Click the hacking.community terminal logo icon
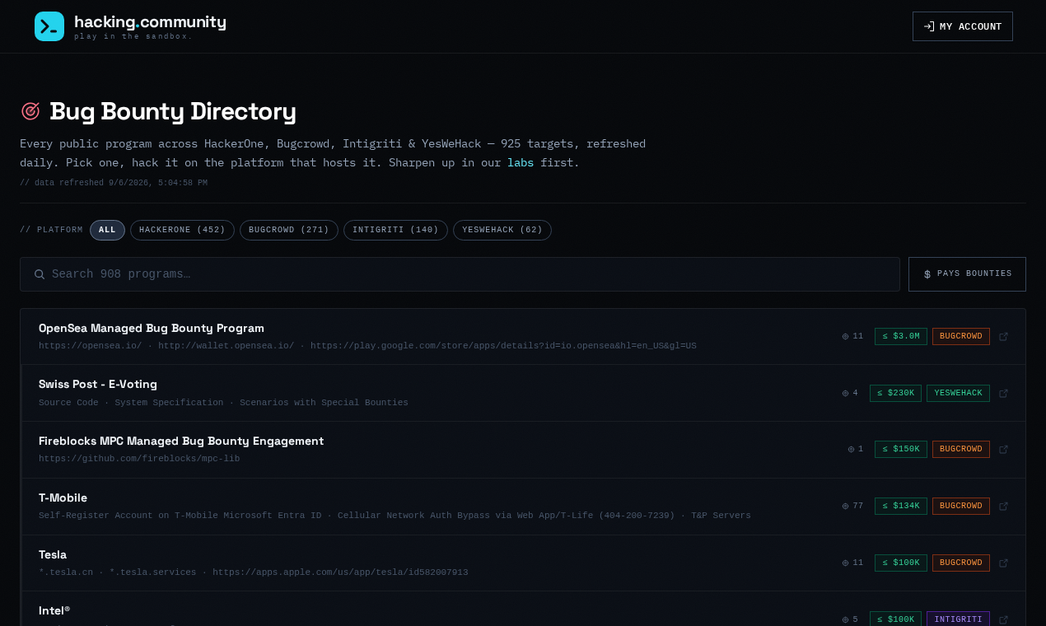This screenshot has width=1046, height=626. tap(49, 26)
